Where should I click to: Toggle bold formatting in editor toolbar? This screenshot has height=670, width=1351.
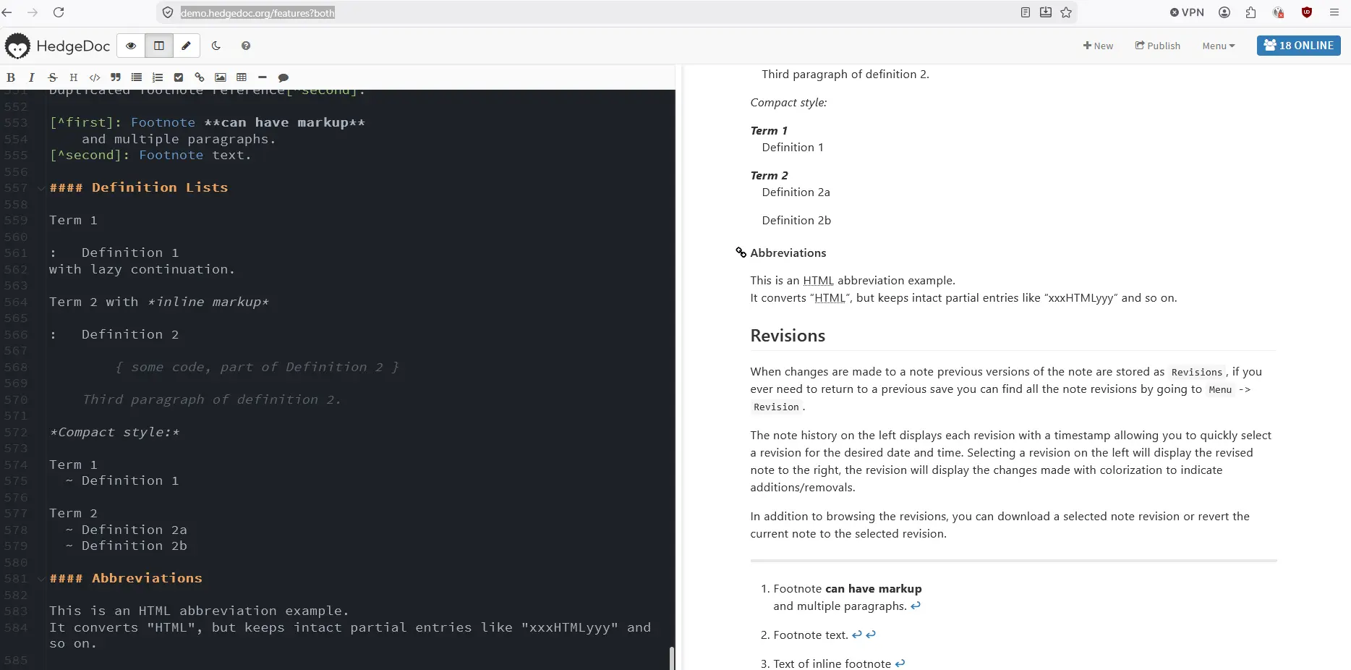point(11,77)
